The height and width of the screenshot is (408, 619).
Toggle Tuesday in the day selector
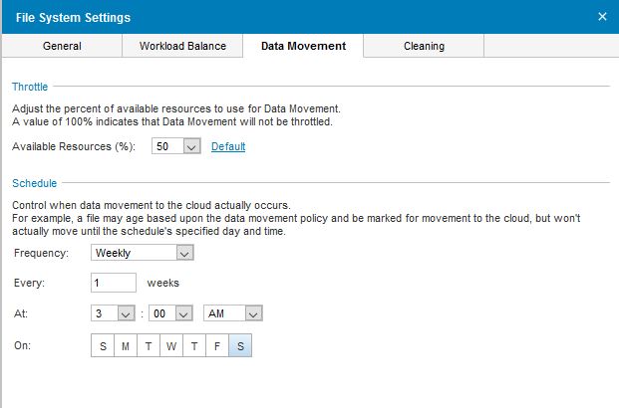tap(149, 345)
